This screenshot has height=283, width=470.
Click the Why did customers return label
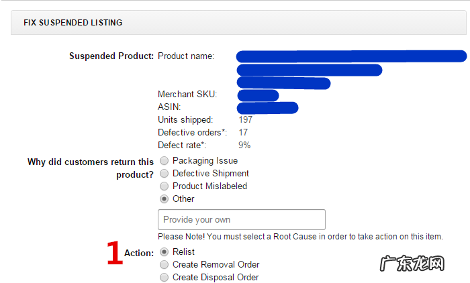click(91, 162)
